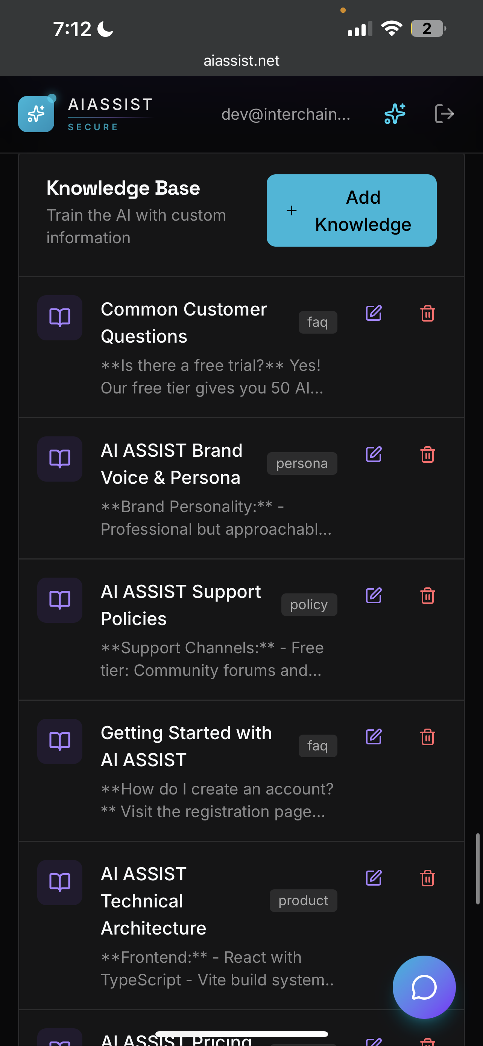
Task: Delete the Technical Architecture entry
Action: pos(427,878)
